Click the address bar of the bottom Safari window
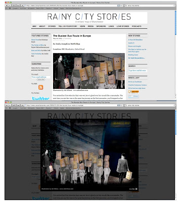 click(x=74, y=105)
